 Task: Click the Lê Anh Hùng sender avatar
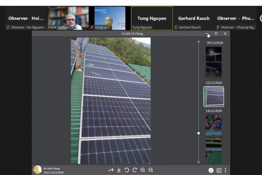click(x=38, y=169)
